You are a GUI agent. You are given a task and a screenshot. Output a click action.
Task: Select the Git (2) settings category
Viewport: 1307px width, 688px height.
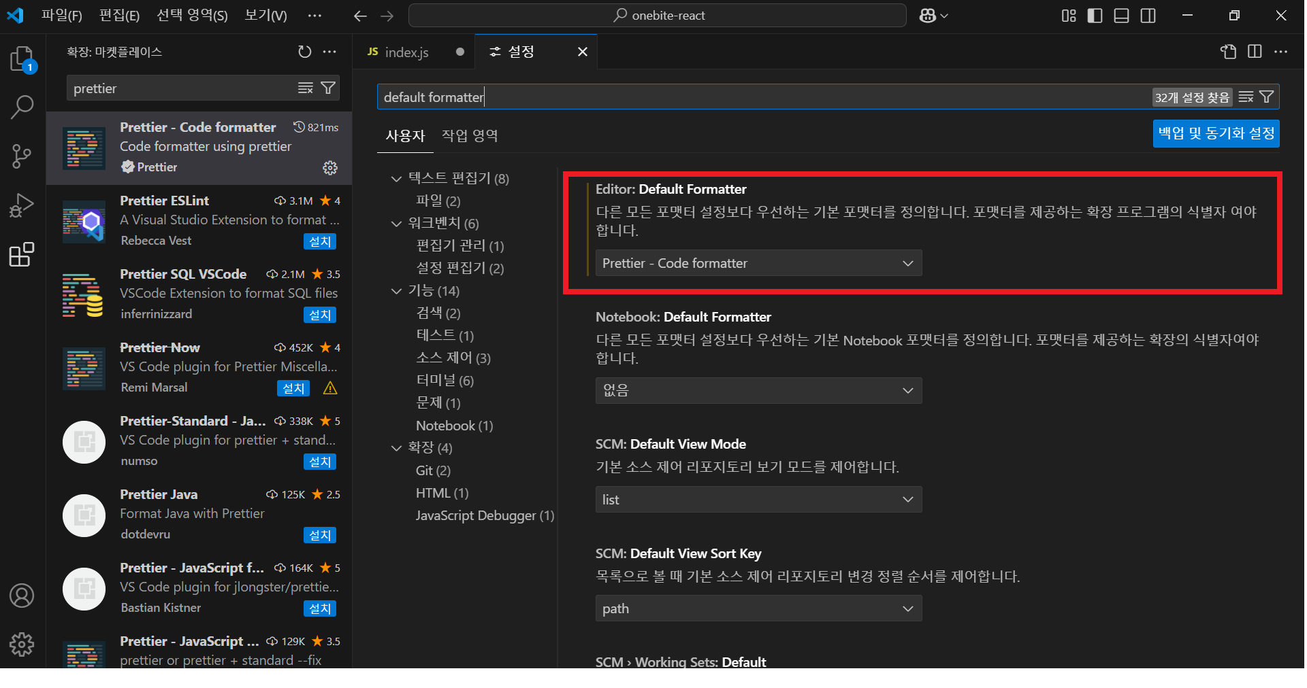point(433,470)
